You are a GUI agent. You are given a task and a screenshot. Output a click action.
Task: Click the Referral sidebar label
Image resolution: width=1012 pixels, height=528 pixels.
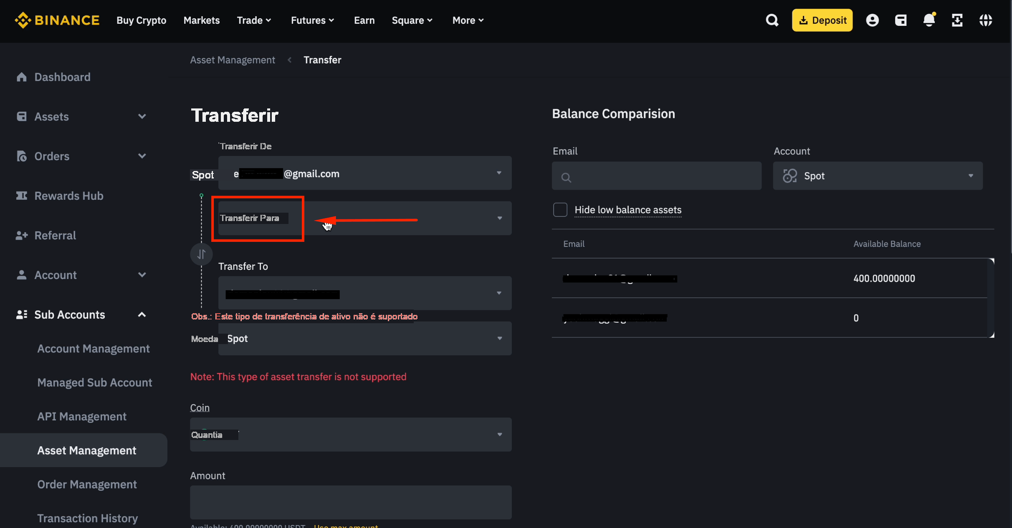pyautogui.click(x=55, y=235)
